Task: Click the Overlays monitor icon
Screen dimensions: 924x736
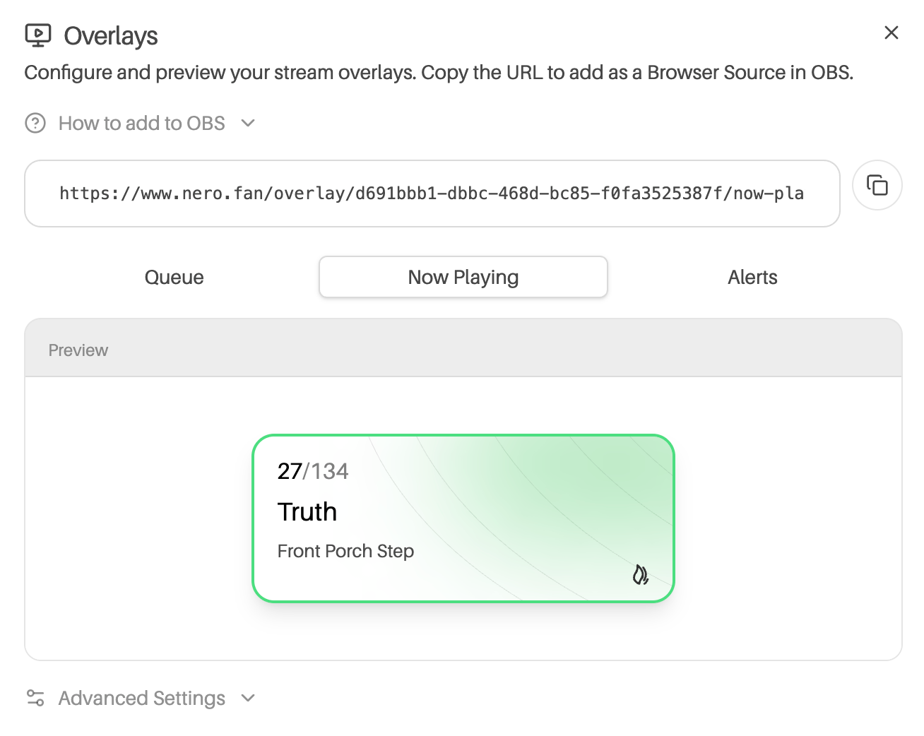Action: click(37, 35)
